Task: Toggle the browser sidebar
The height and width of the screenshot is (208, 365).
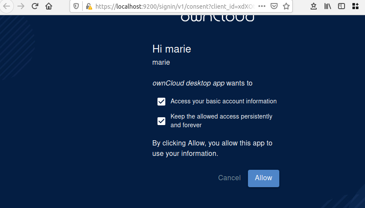Action: 341,6
